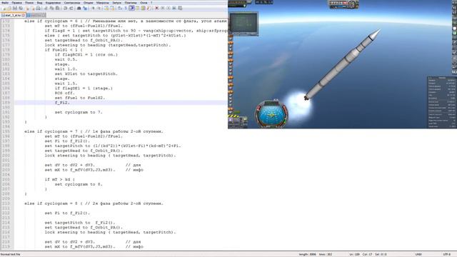Click the Zoom In toolbar icon

[94, 8]
